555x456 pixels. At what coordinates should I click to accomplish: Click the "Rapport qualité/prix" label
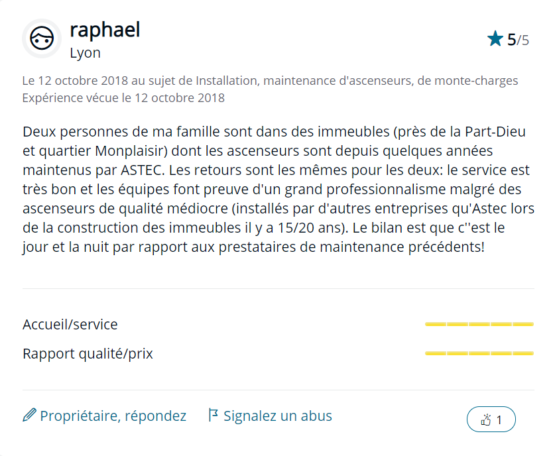[x=88, y=354]
